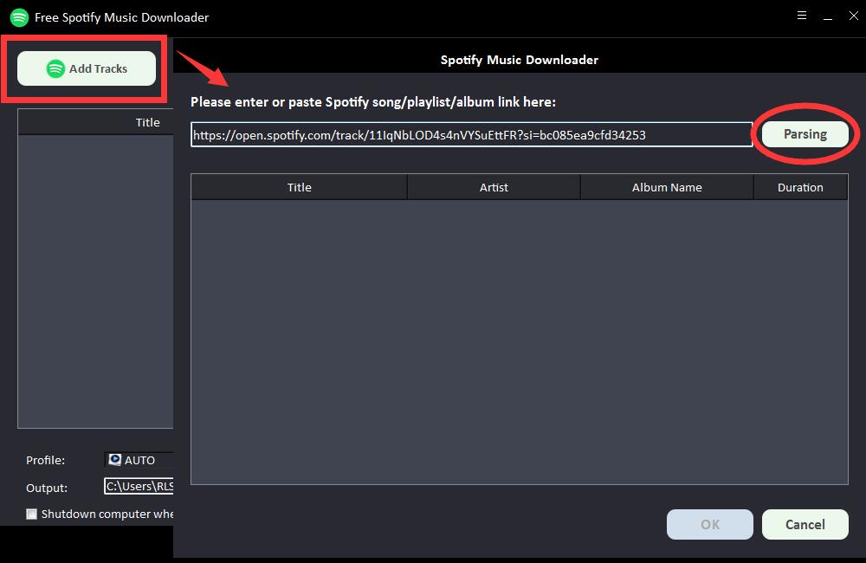The image size is (866, 563).
Task: Click the Spotify link input field
Action: (471, 135)
